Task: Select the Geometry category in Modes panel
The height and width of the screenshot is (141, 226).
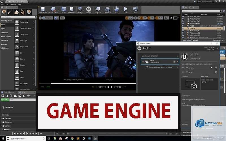Action: pyautogui.click(x=5, y=40)
